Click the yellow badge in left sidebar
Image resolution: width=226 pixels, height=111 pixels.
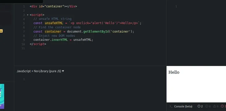click(x=1, y=31)
